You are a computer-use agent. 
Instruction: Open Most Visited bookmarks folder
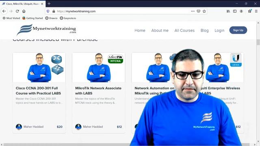tap(11, 18)
